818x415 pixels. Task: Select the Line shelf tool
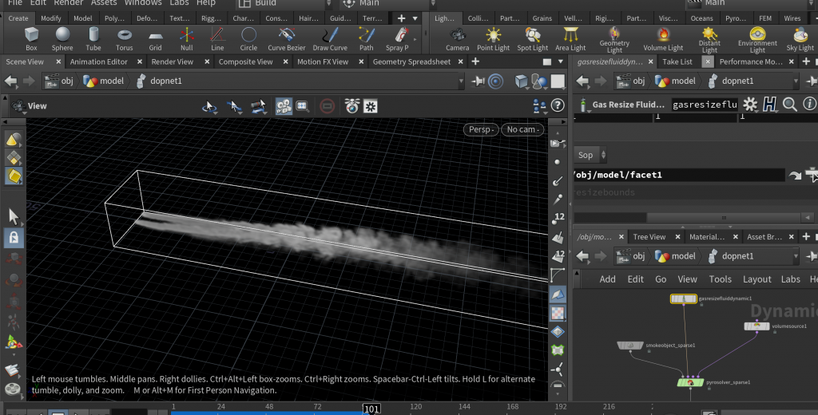pyautogui.click(x=217, y=39)
